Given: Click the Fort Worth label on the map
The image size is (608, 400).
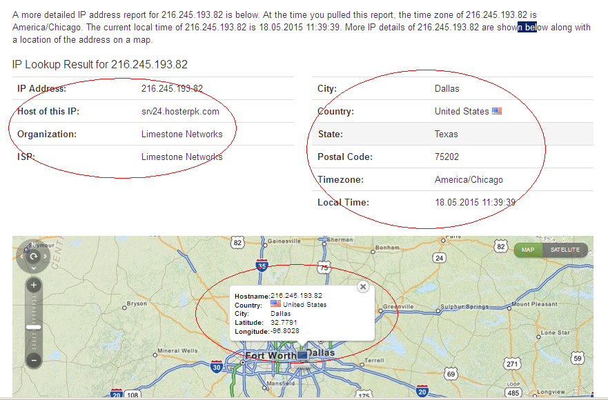Looking at the screenshot, I should tap(271, 355).
